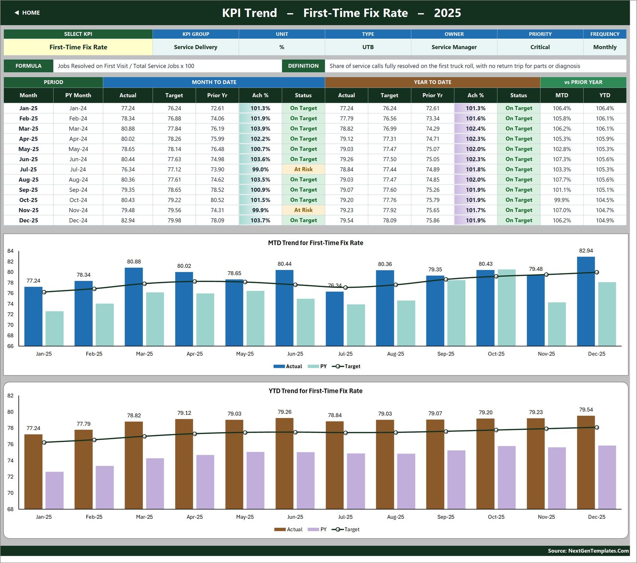The image size is (637, 563).
Task: Select the Ach % column header under Month To Date
Action: (260, 95)
